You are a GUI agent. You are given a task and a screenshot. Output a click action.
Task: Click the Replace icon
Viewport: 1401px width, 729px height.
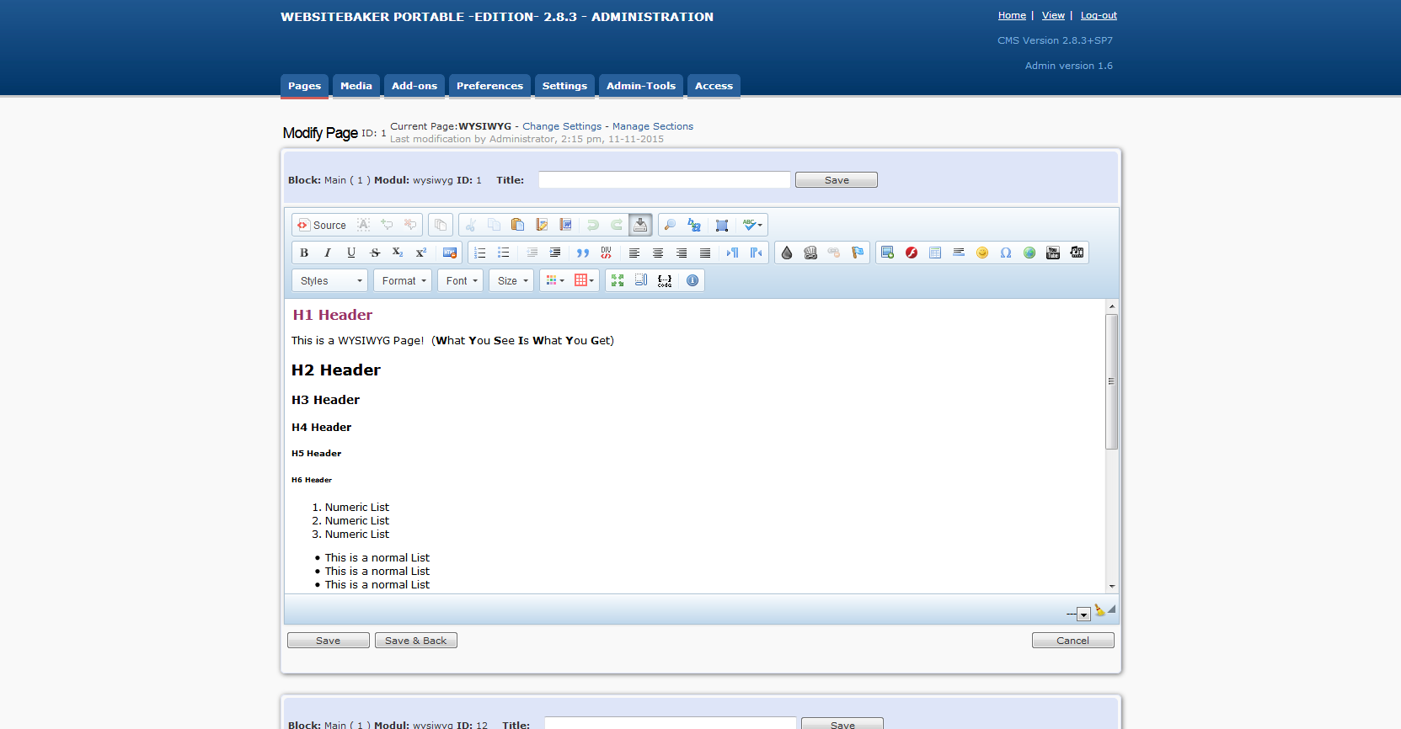pos(693,225)
